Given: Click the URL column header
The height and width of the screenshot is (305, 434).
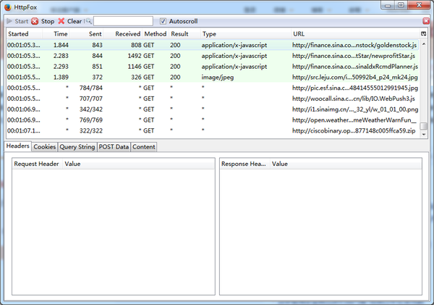Looking at the screenshot, I should (299, 34).
